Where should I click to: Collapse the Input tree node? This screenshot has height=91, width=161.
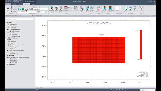coord(6,22)
